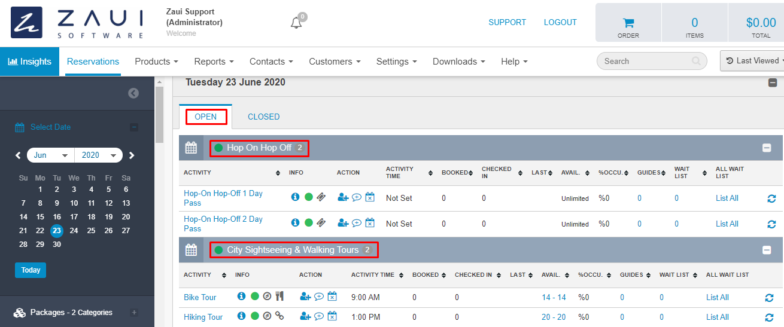Image resolution: width=784 pixels, height=327 pixels.
Task: Expand Packages - 2 Categories panel
Action: (134, 312)
